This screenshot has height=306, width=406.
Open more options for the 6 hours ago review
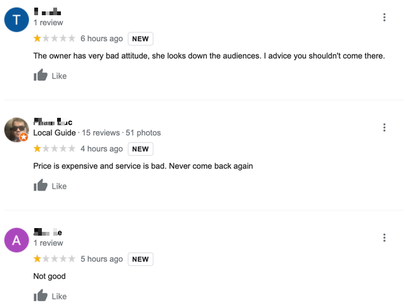pyautogui.click(x=384, y=17)
